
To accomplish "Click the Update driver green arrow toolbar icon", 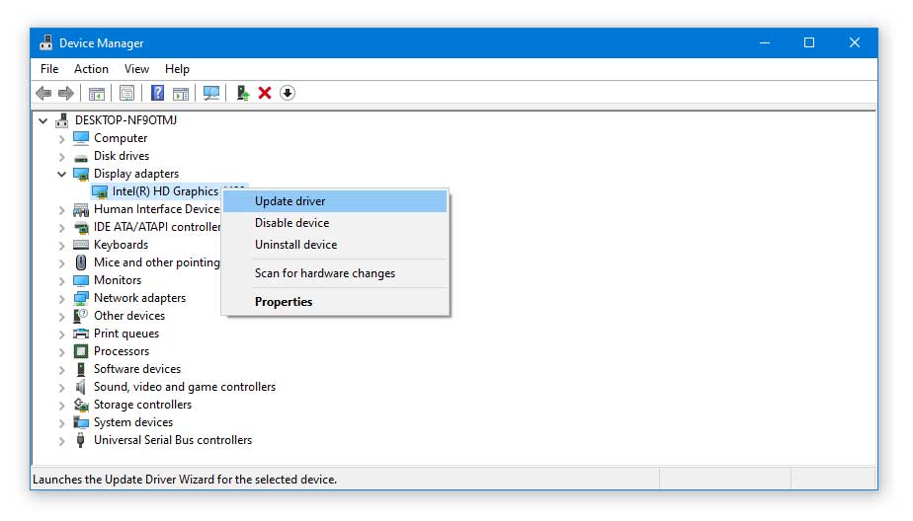I will coord(243,93).
